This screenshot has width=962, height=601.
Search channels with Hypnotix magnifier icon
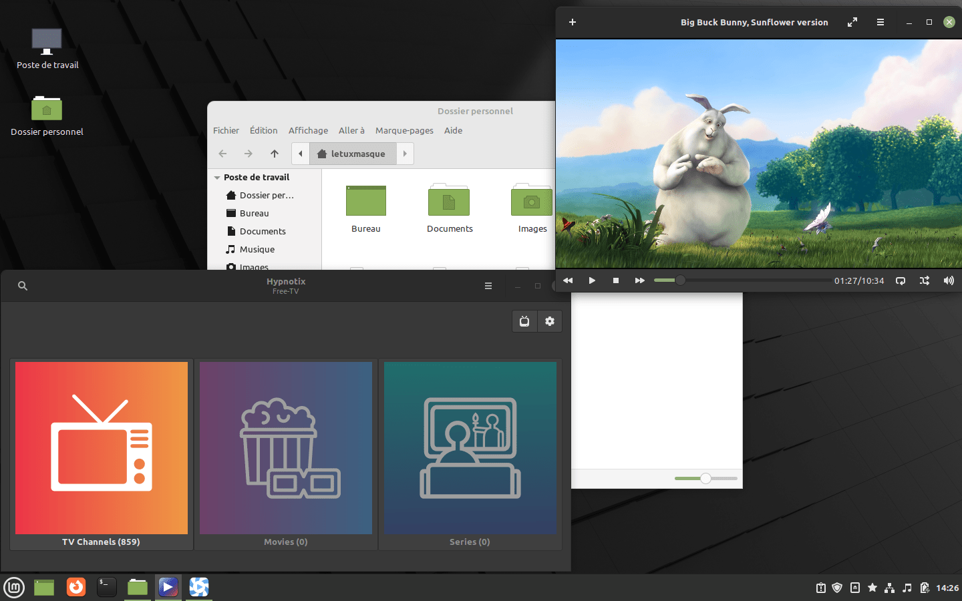[x=23, y=286]
